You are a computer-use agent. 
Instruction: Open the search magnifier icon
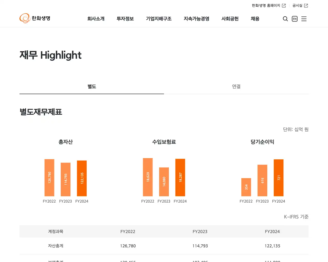click(285, 19)
